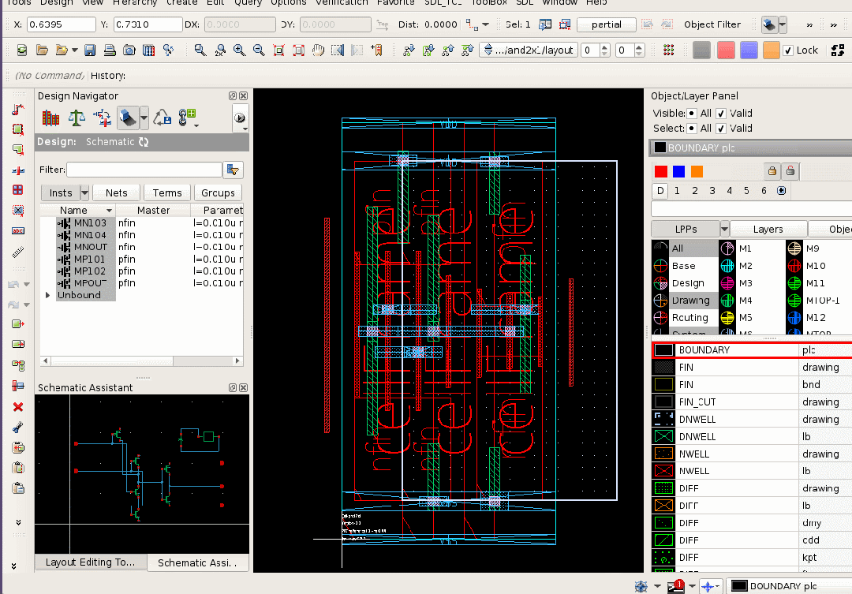Toggle the Lock checkbox
The height and width of the screenshot is (594, 852).
click(x=787, y=50)
